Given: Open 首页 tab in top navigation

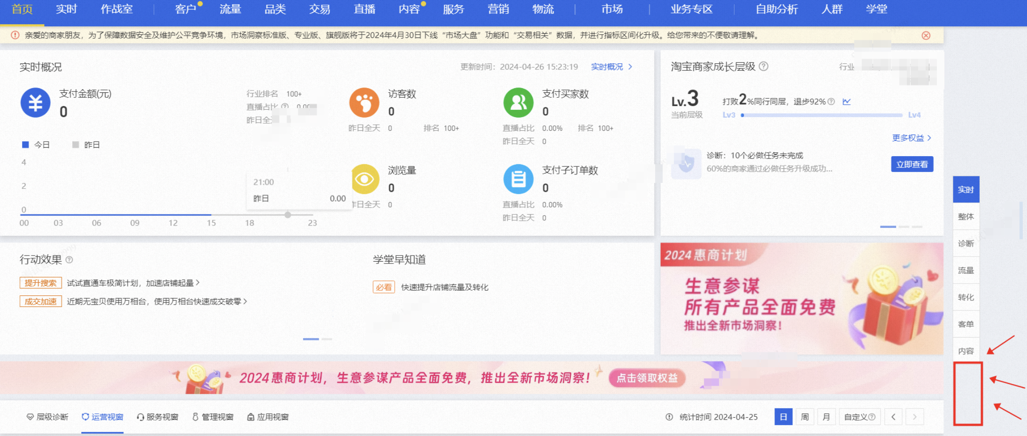Looking at the screenshot, I should pos(22,9).
